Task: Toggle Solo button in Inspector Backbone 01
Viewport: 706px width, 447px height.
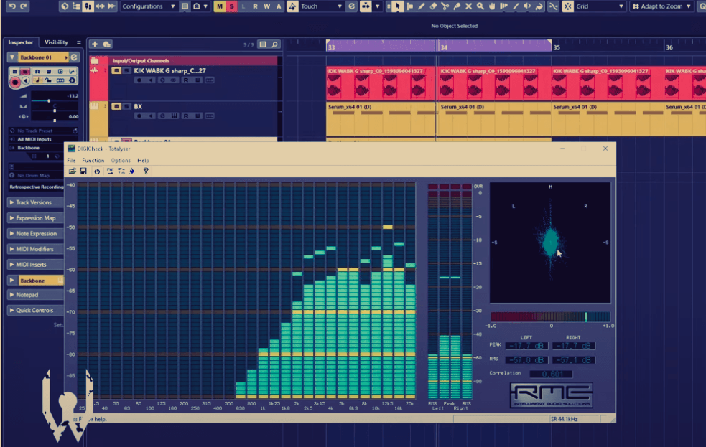Action: tap(25, 72)
